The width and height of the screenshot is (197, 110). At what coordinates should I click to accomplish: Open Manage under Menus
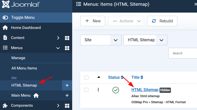[18, 58]
